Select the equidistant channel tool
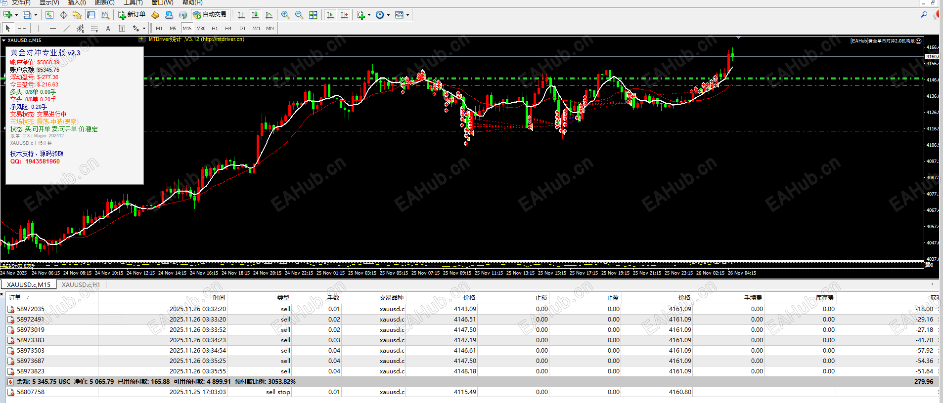 click(x=81, y=28)
